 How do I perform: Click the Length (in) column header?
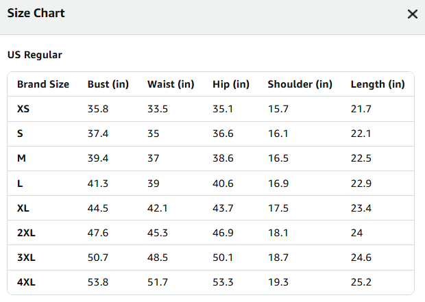coord(378,84)
